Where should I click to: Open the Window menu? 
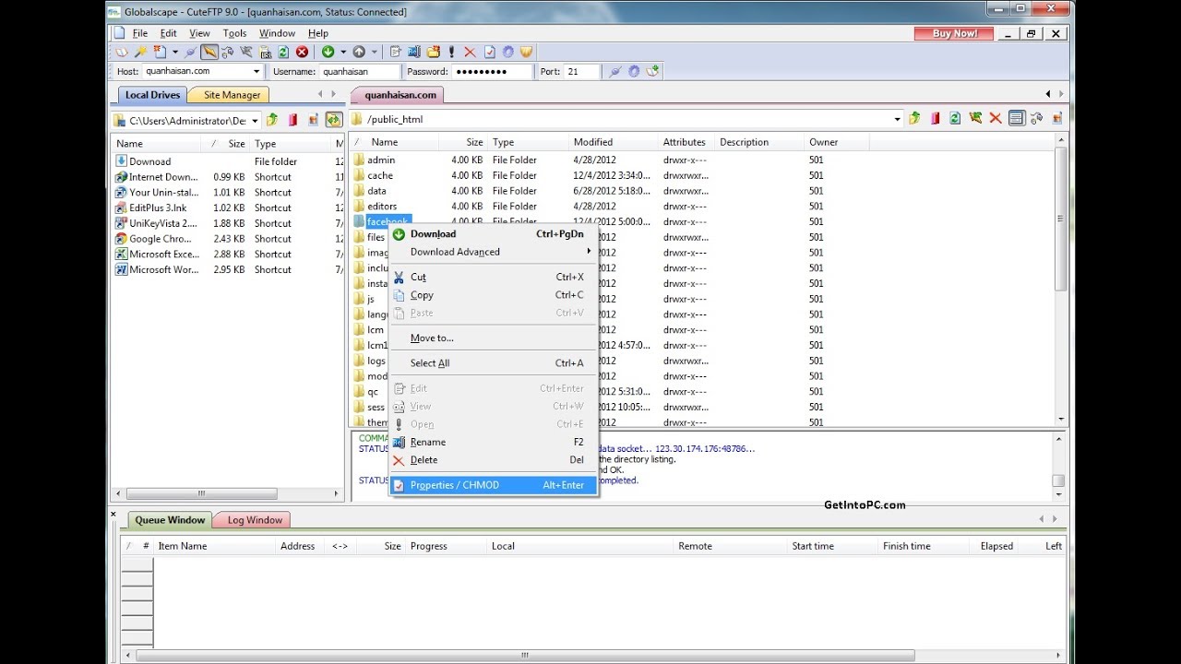[x=277, y=33]
